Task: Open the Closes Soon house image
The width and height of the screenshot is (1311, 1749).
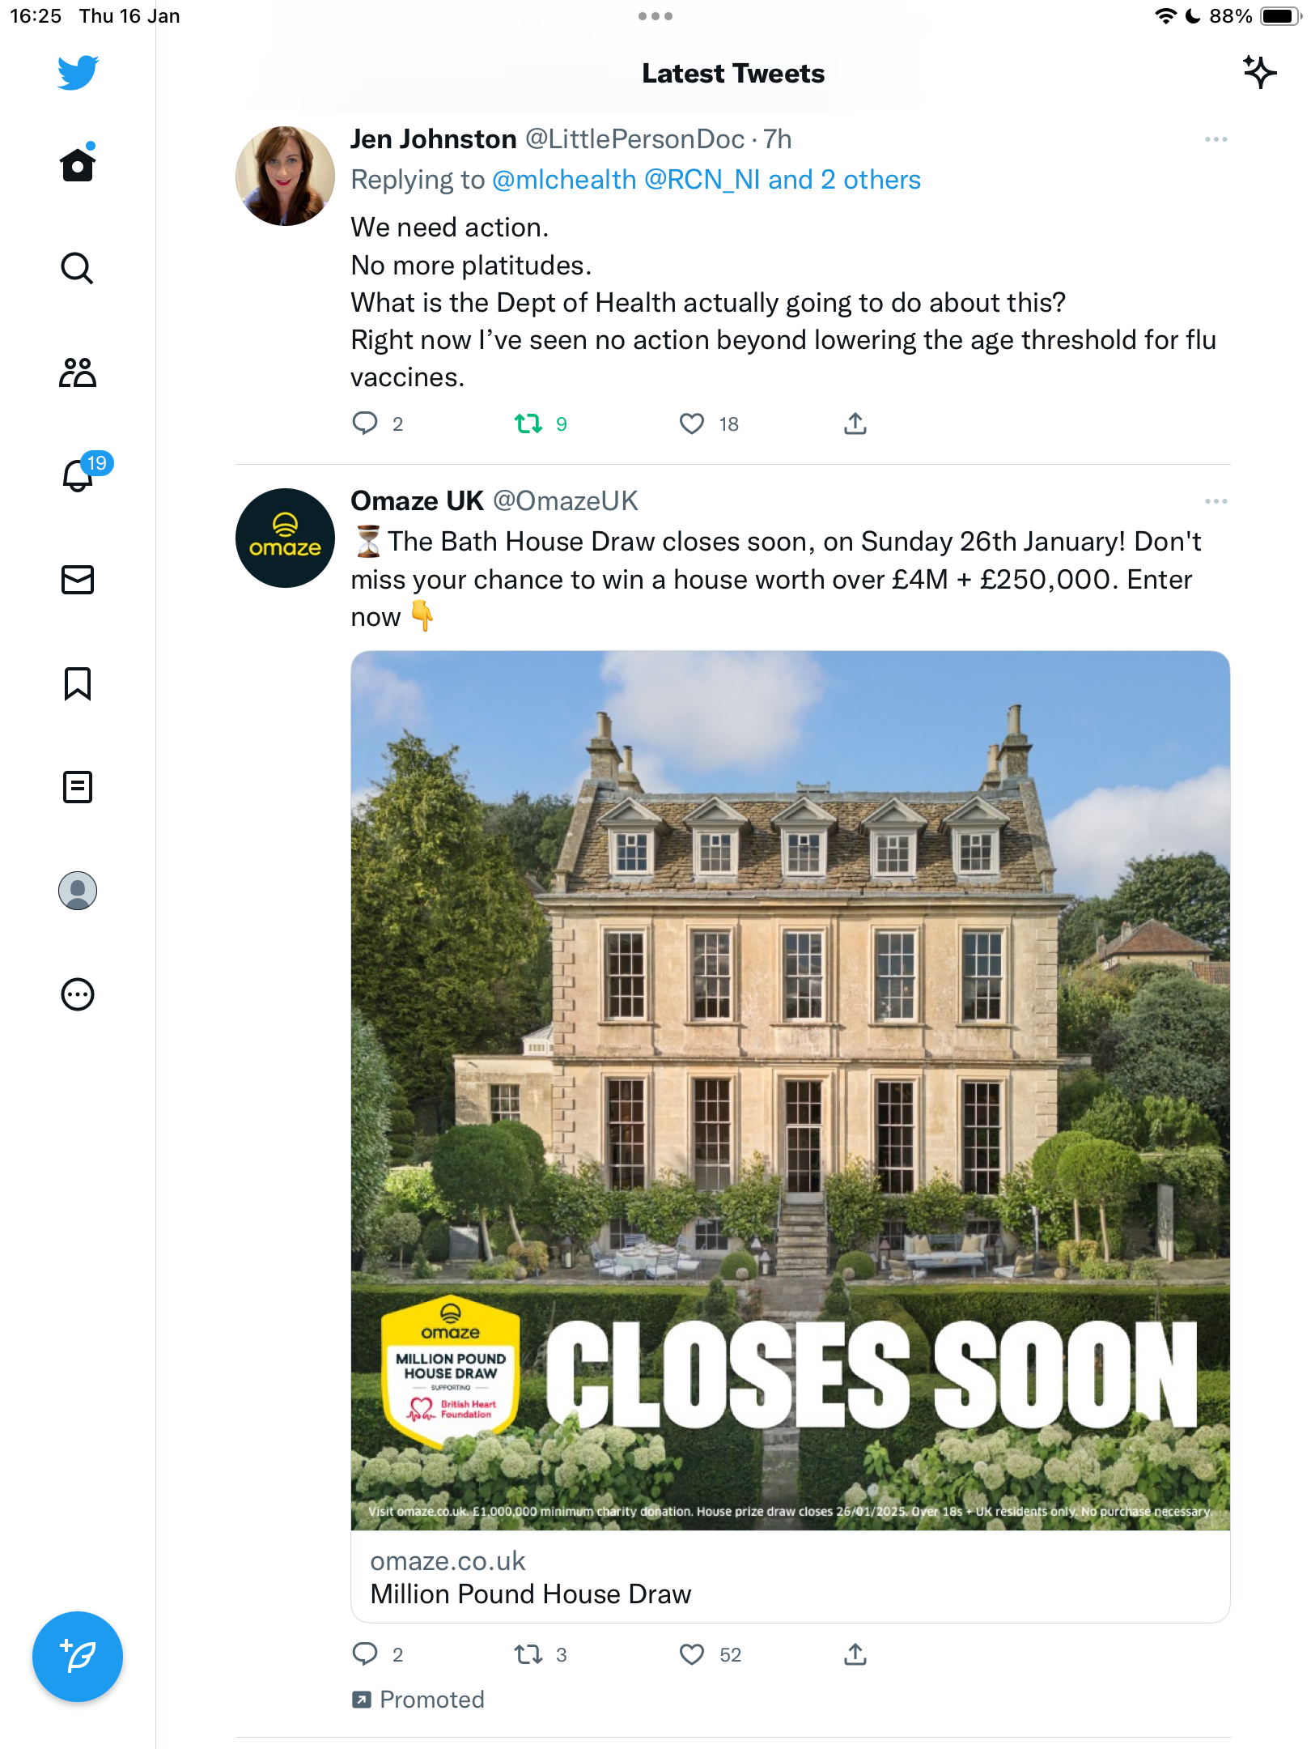Action: pos(791,1090)
